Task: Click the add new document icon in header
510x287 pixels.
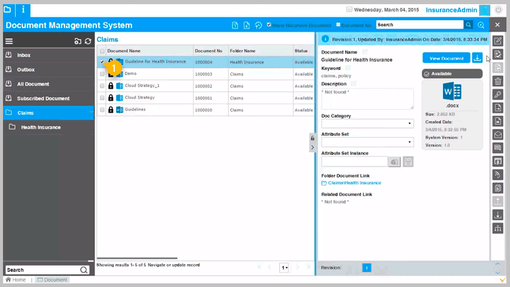Action: pos(246,25)
